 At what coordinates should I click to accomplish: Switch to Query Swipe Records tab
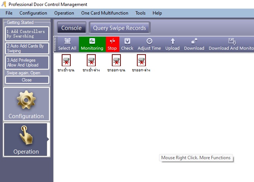[x=120, y=28]
